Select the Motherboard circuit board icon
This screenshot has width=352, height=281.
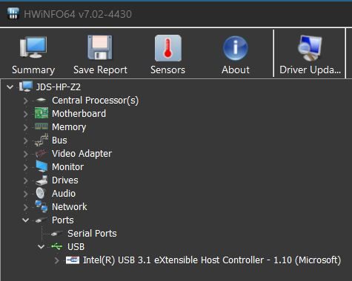coord(41,113)
